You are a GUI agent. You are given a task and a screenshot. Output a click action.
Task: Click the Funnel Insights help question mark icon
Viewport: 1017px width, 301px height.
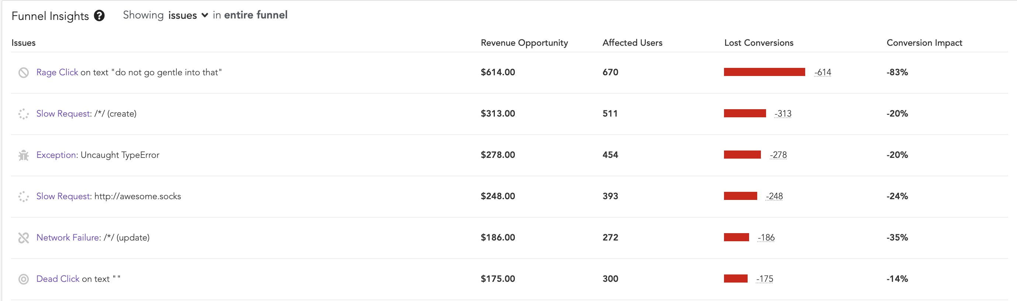99,16
